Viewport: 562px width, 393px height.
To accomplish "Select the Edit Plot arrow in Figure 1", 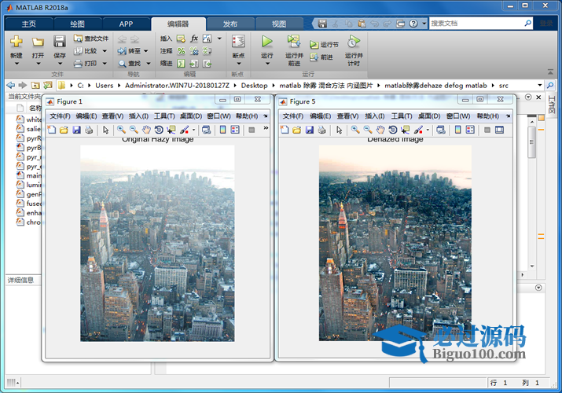I will click(105, 130).
